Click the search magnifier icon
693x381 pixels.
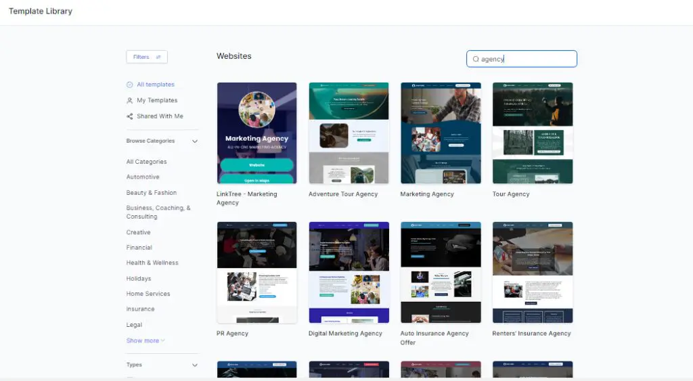point(476,59)
